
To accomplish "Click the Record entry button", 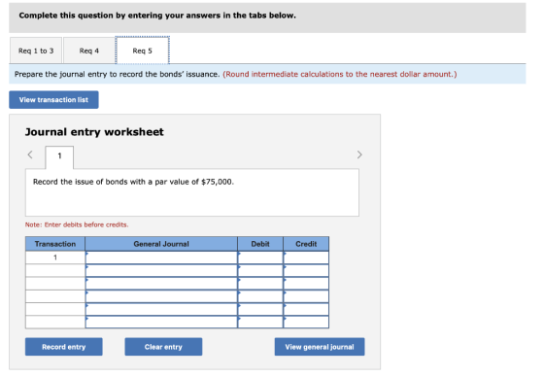I will 64,347.
